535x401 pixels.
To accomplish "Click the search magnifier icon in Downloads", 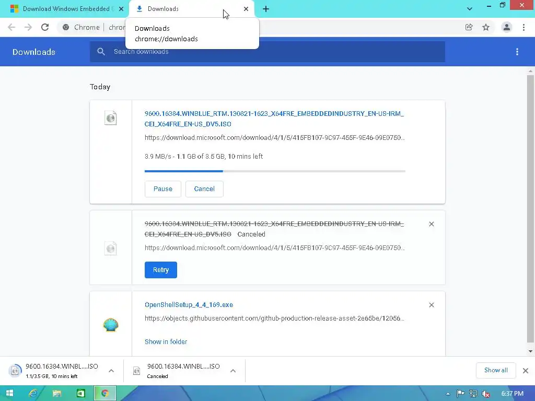I will (x=101, y=52).
